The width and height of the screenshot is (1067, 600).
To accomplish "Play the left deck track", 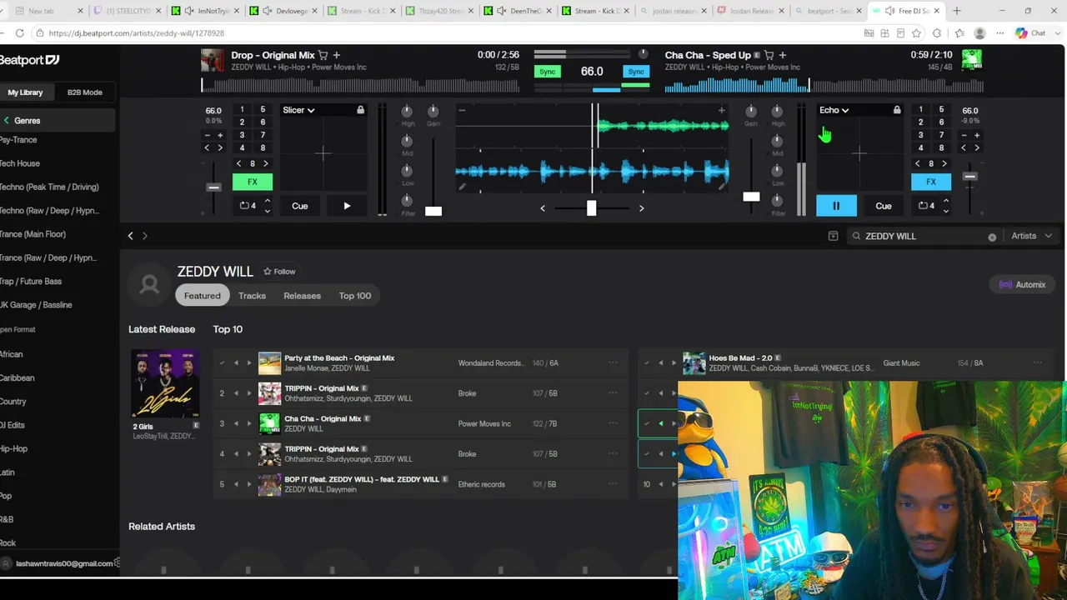I will (347, 206).
